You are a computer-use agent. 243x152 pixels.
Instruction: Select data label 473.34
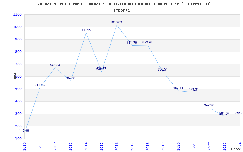click(193, 89)
